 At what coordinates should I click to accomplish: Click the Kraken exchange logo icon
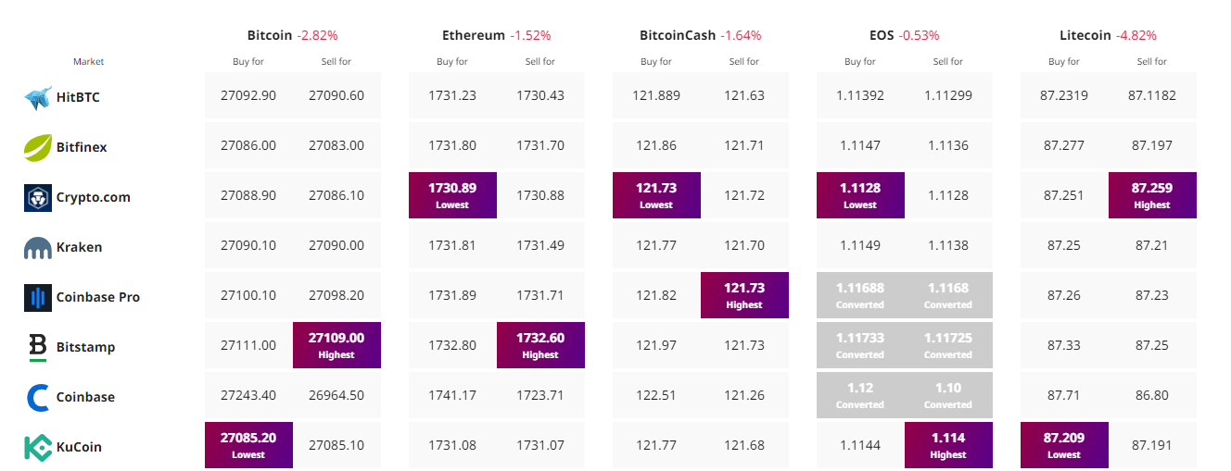37,247
